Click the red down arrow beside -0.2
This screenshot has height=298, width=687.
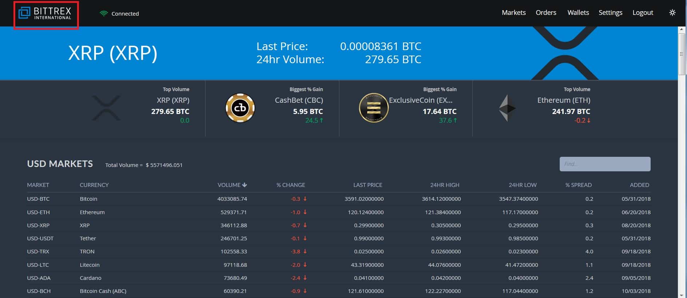[588, 121]
